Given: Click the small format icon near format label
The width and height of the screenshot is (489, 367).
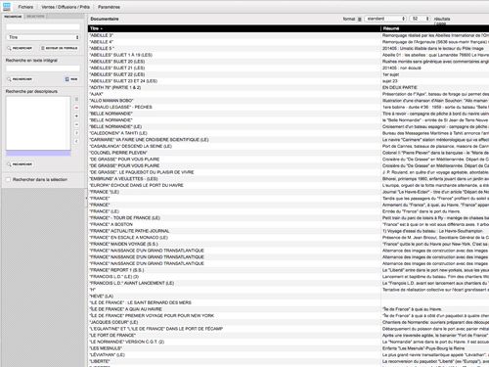Looking at the screenshot, I should 360,20.
